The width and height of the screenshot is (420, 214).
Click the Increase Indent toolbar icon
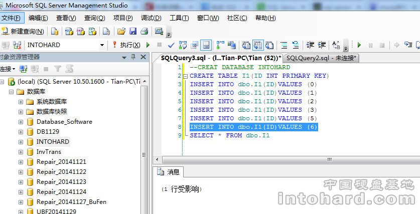tap(322, 45)
